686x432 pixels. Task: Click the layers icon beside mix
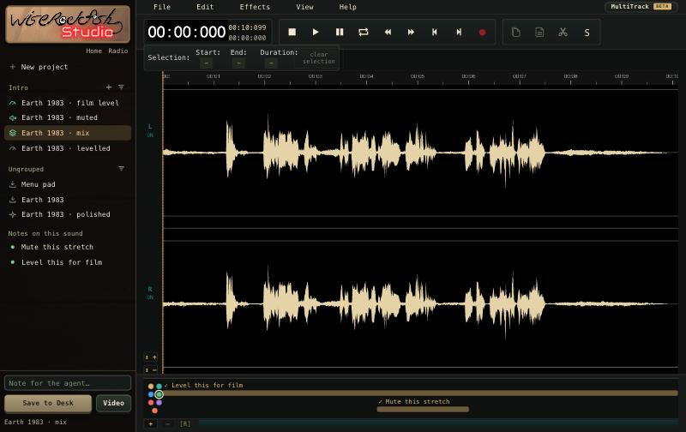[x=13, y=133]
